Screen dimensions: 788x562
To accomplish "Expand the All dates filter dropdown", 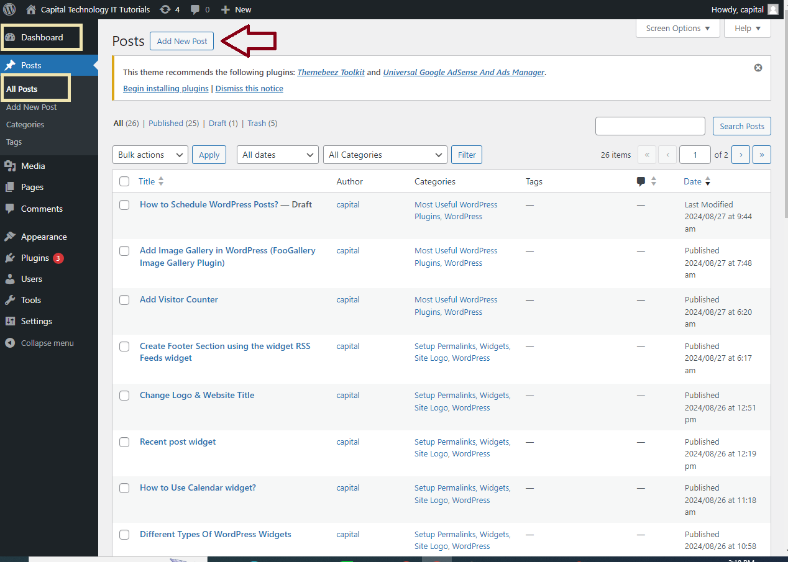I will click(x=277, y=155).
